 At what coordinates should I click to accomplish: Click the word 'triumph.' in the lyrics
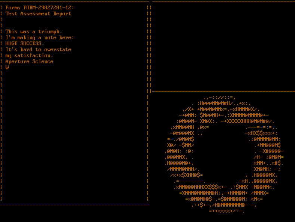[x=50, y=32]
